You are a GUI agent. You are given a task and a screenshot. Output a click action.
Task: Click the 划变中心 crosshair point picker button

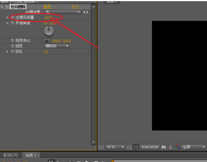[47, 40]
